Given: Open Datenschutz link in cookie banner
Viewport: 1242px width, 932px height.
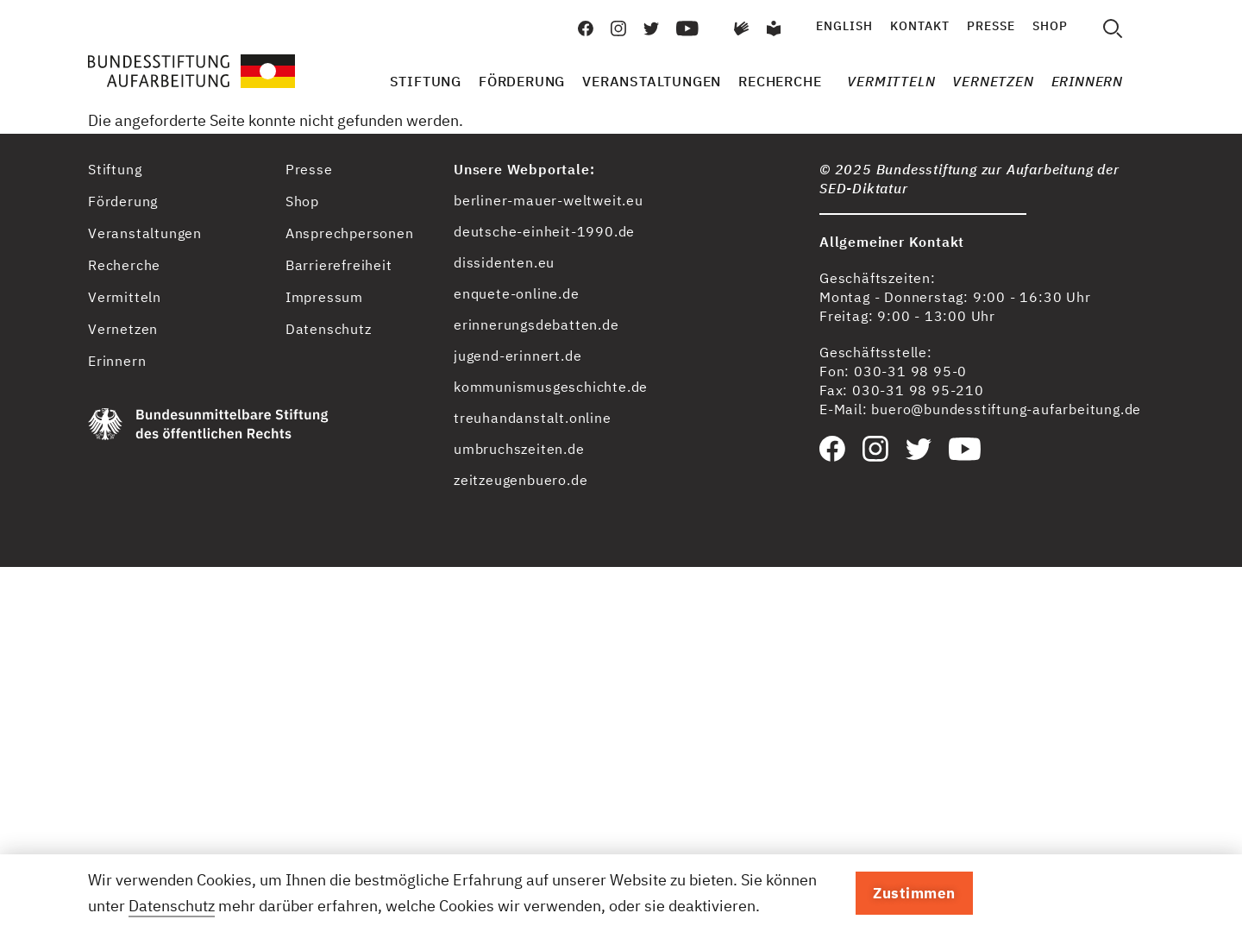Looking at the screenshot, I should coord(172,906).
